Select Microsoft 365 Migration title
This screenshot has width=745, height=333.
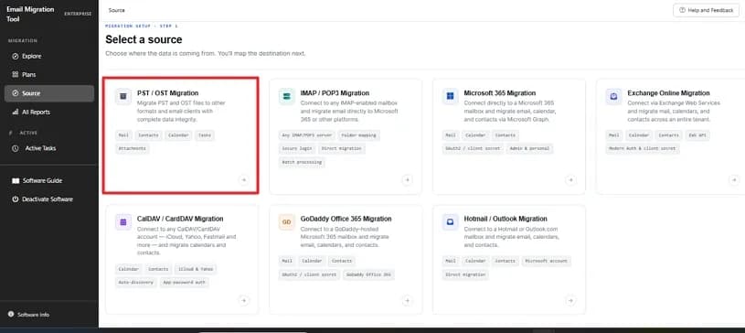point(500,93)
